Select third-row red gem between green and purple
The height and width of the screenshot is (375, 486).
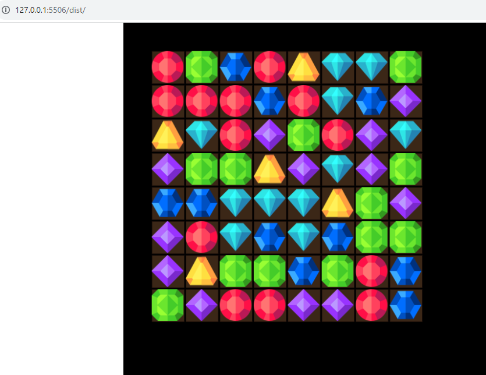338,135
